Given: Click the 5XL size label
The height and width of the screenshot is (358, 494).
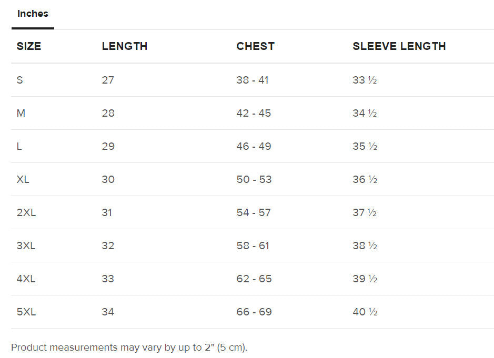Looking at the screenshot, I should tap(26, 312).
